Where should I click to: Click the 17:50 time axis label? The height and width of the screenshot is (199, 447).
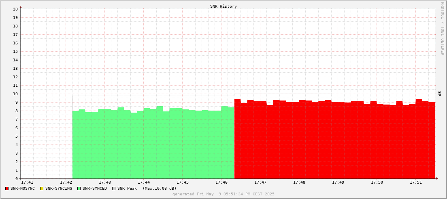coord(377,182)
